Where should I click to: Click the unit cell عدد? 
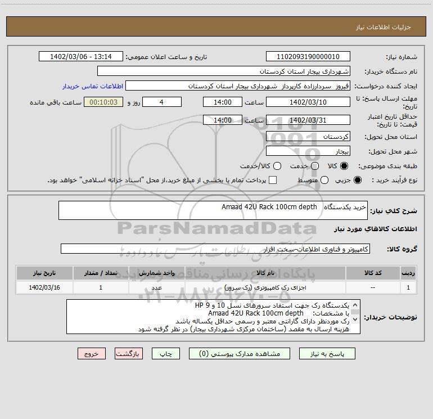(x=156, y=287)
